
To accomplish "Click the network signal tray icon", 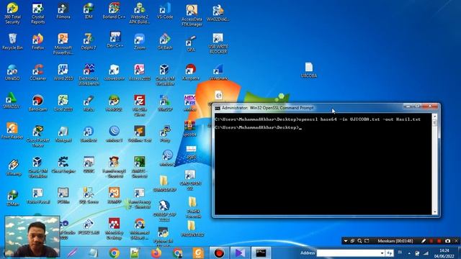I will [426, 253].
